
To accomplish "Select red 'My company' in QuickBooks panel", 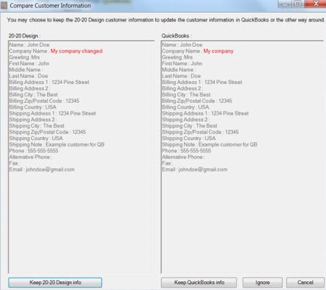I will click(219, 51).
